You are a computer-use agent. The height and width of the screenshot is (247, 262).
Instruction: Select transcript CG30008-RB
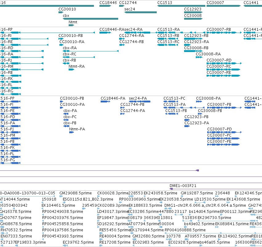click(x=196, y=48)
